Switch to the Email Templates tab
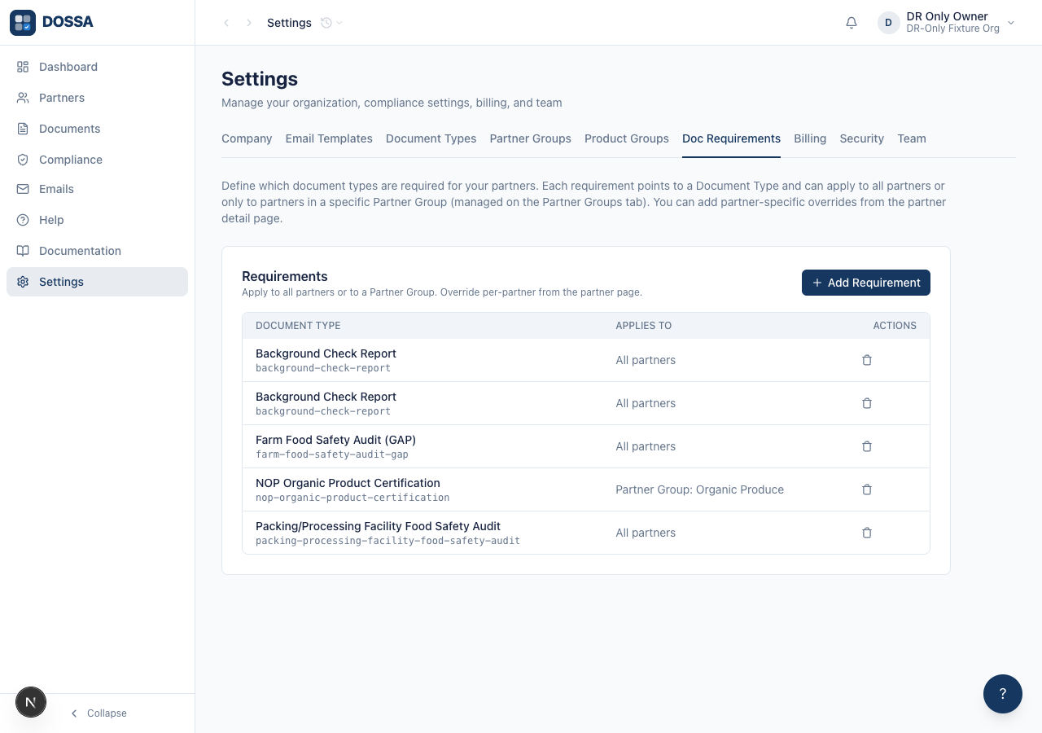 329,138
